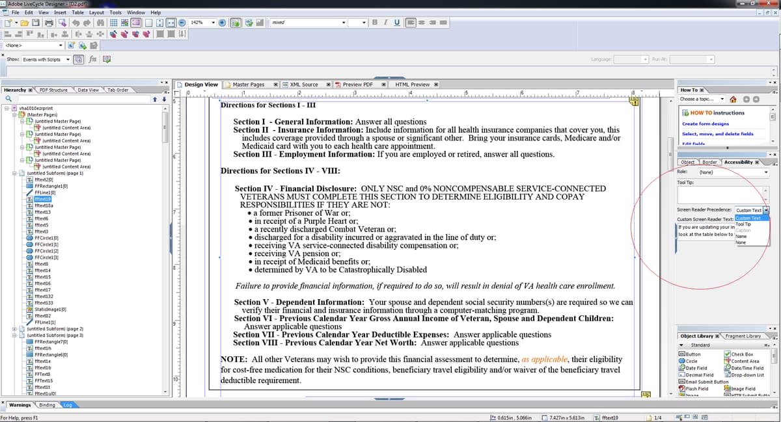Select the Email Submit Button object
Viewport: 781px width, 422px height.
(707, 382)
